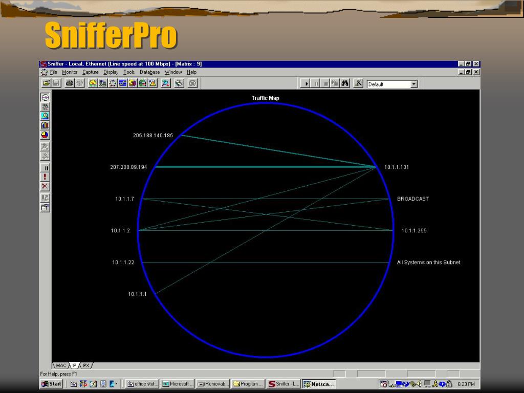
Task: Switch to the MAC tab
Action: pyautogui.click(x=61, y=365)
